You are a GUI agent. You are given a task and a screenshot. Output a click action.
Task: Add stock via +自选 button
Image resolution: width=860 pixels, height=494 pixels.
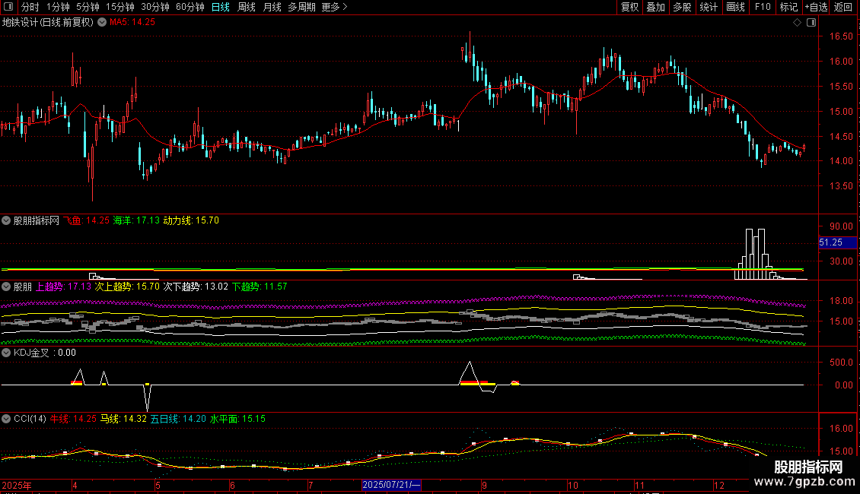pyautogui.click(x=816, y=7)
